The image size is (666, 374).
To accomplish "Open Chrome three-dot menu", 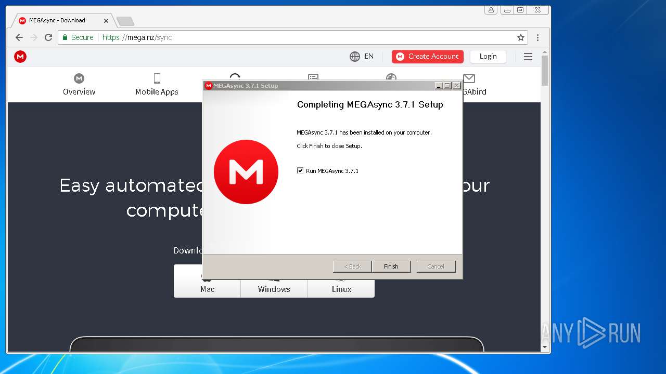I will tap(537, 37).
